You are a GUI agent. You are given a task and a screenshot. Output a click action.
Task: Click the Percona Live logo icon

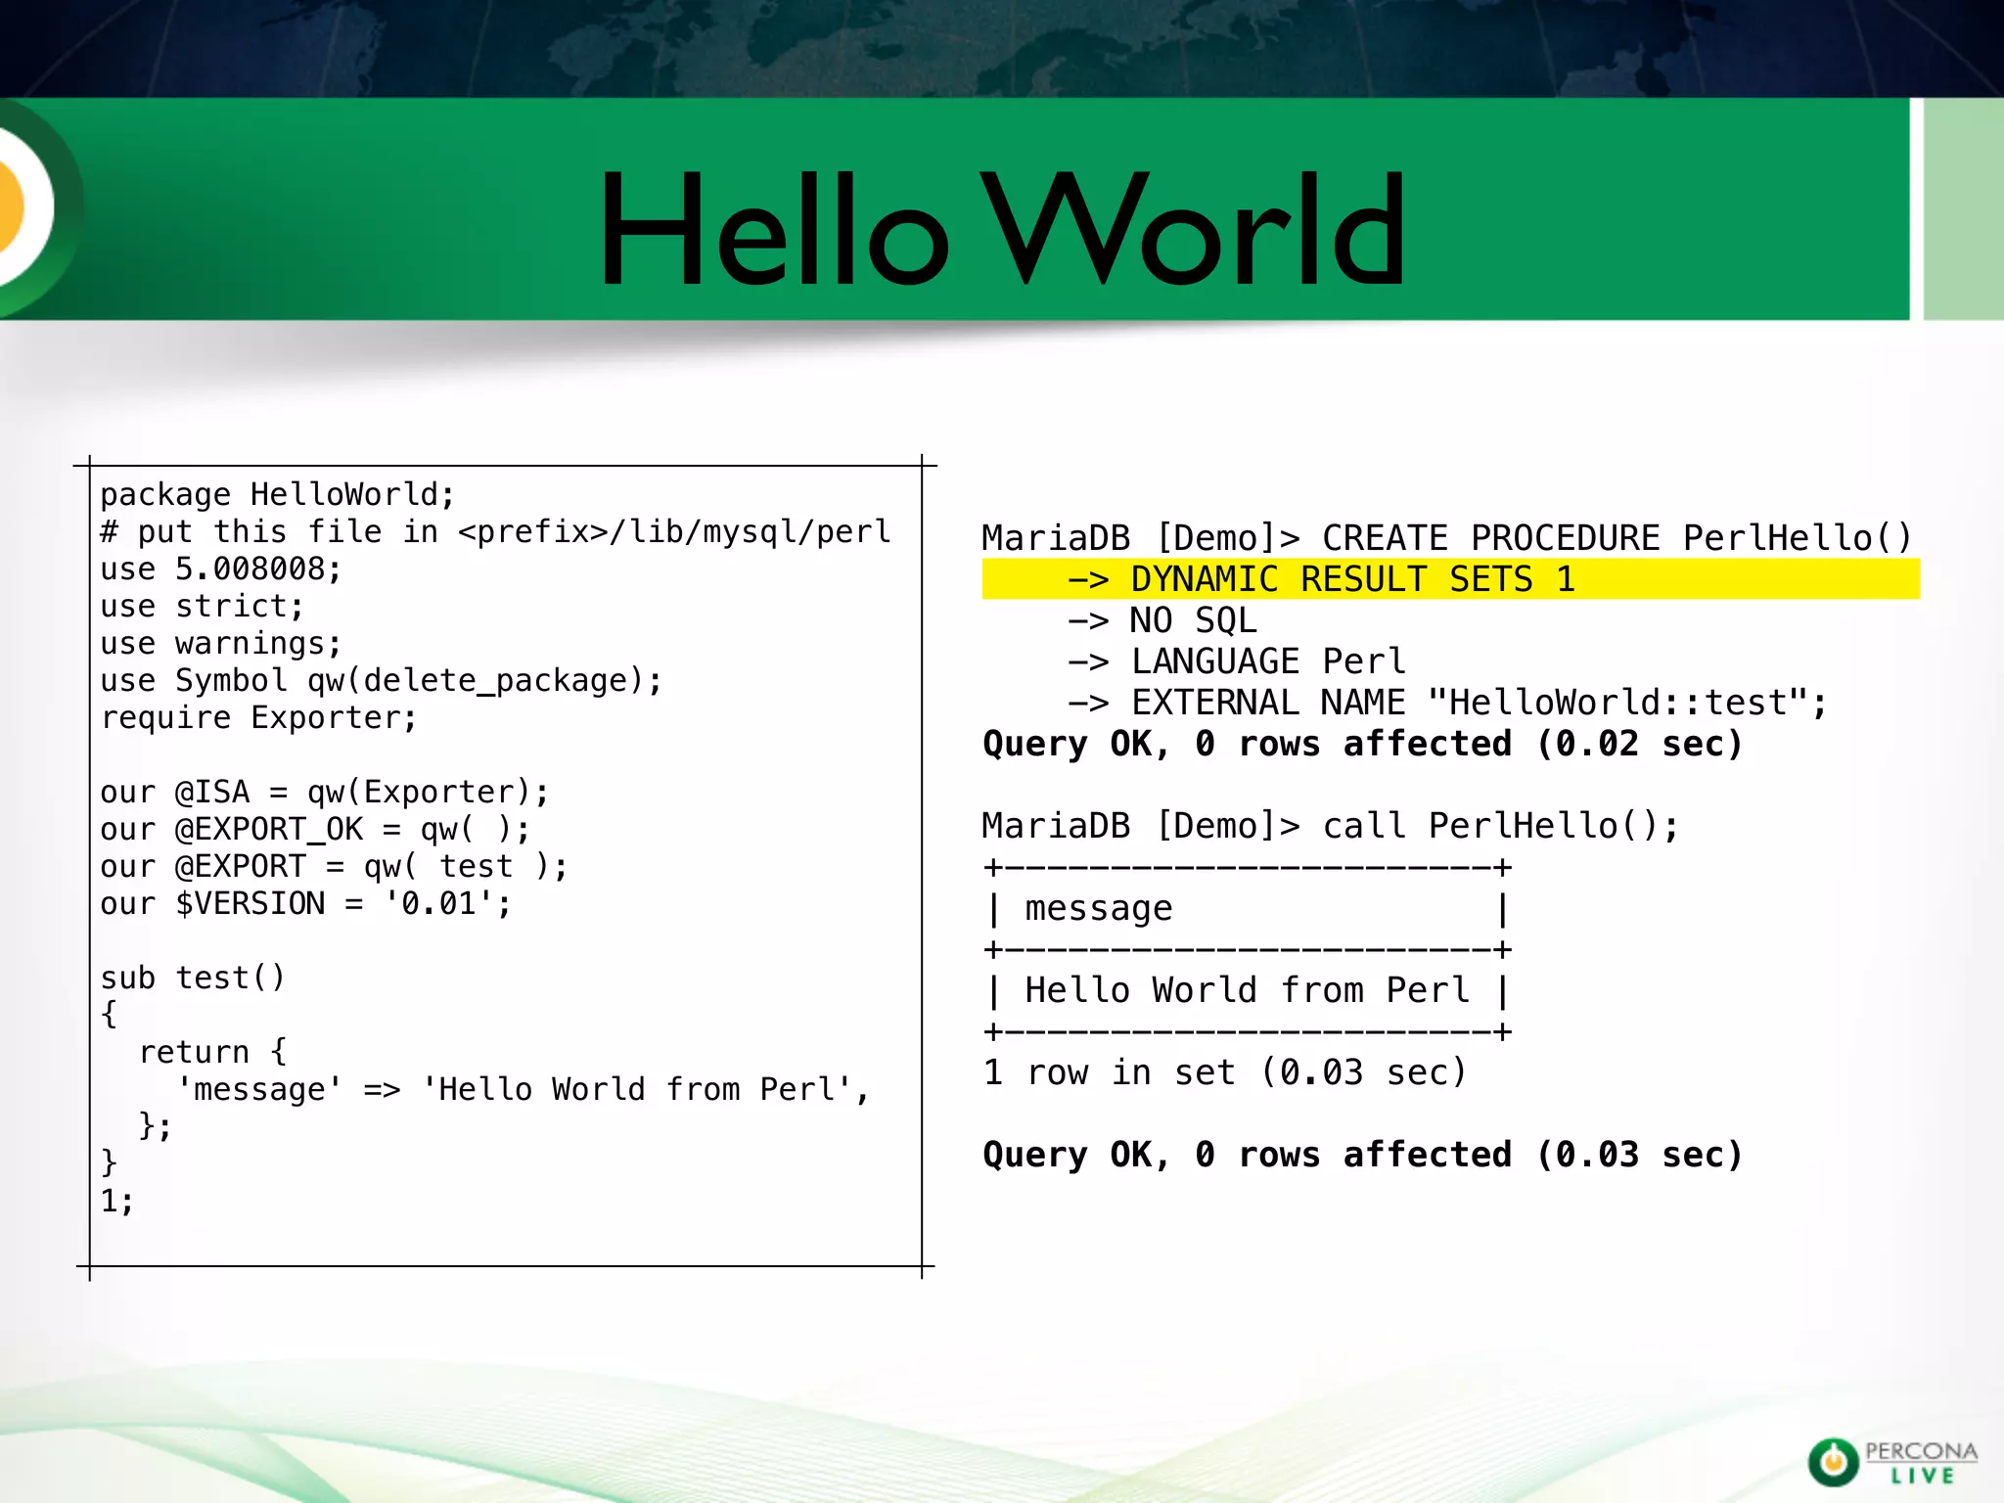[x=1833, y=1463]
